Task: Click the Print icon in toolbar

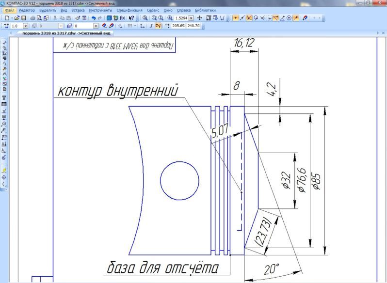Action: click(x=32, y=17)
